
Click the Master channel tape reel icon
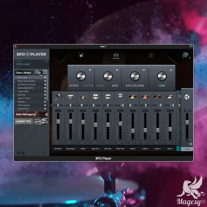click(187, 97)
